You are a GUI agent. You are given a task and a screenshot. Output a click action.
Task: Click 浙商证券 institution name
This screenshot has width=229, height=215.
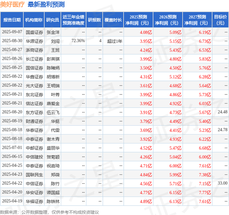click(x=34, y=50)
